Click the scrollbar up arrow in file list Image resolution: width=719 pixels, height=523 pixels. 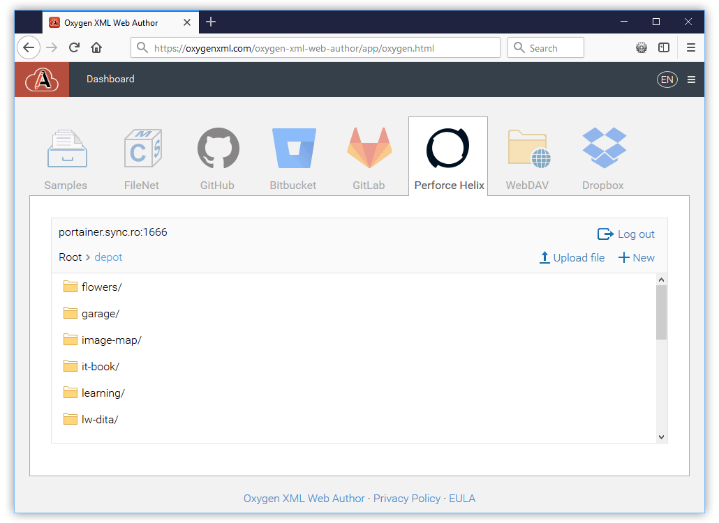pyautogui.click(x=661, y=280)
